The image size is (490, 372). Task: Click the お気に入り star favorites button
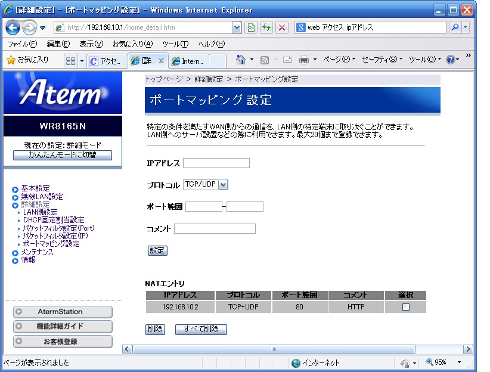click(27, 60)
